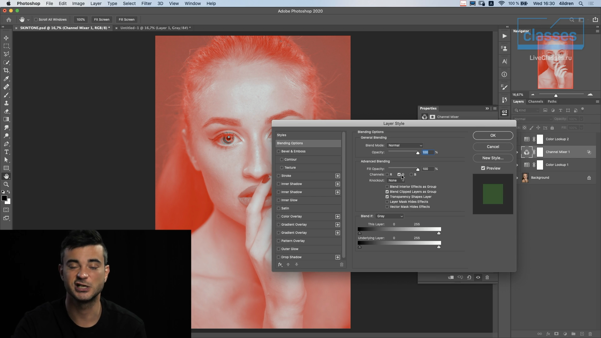Screen dimensions: 601x338
Task: Select the Zoom tool in the toolbar
Action: tap(6, 184)
